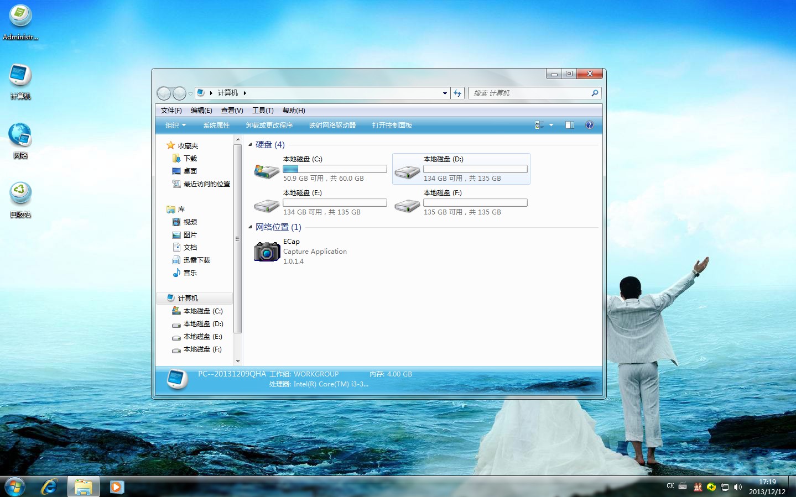Screen dimensions: 796x497
Task: Open the 编辑(E) menu
Action: point(201,111)
